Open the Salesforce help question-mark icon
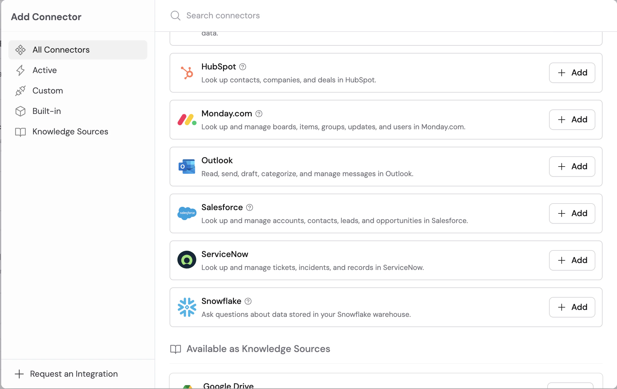 click(250, 207)
